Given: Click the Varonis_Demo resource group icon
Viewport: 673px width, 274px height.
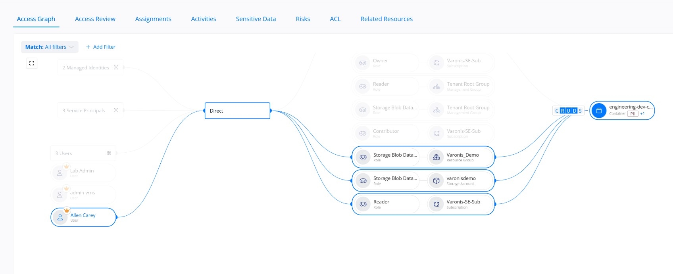Looking at the screenshot, I should point(436,157).
